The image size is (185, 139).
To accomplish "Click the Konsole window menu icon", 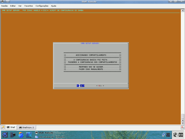I will 2,2.
